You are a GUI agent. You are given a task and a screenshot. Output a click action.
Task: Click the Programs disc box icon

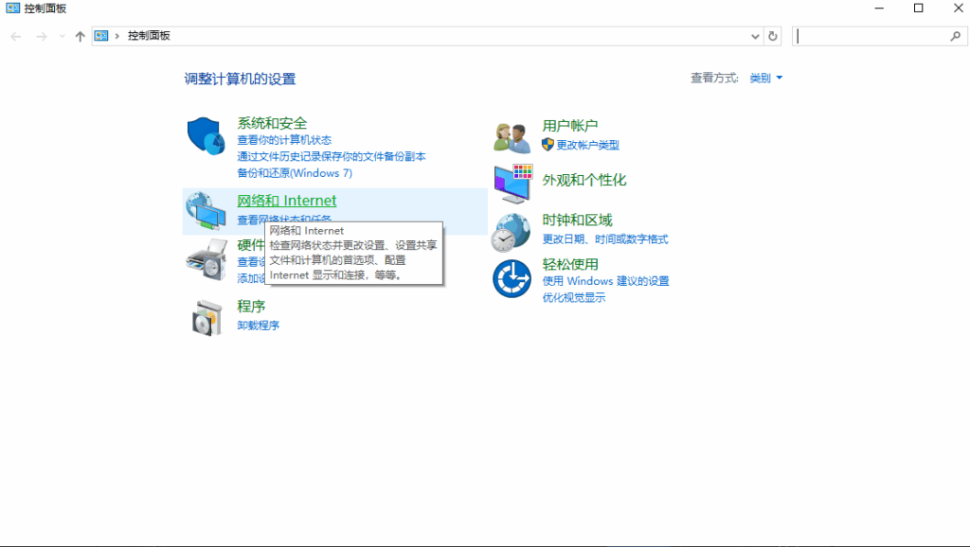[x=207, y=317]
